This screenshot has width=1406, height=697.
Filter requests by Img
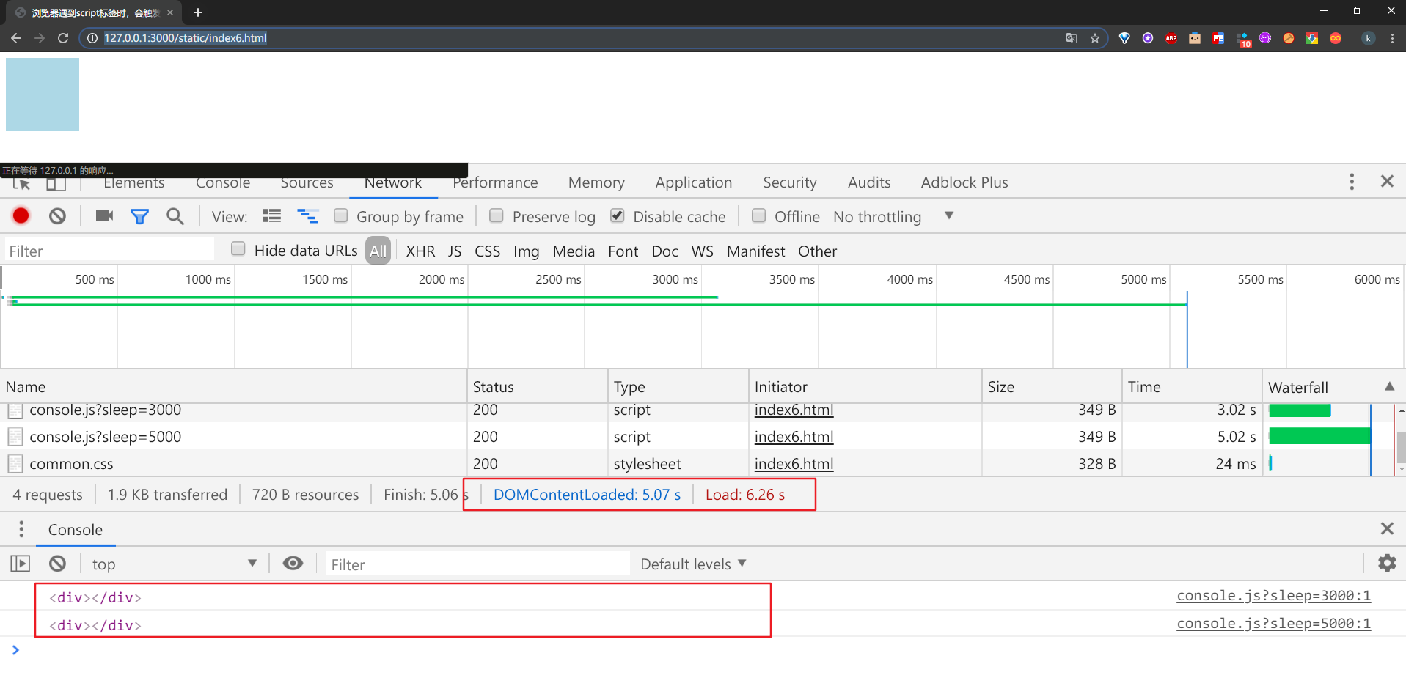[526, 251]
